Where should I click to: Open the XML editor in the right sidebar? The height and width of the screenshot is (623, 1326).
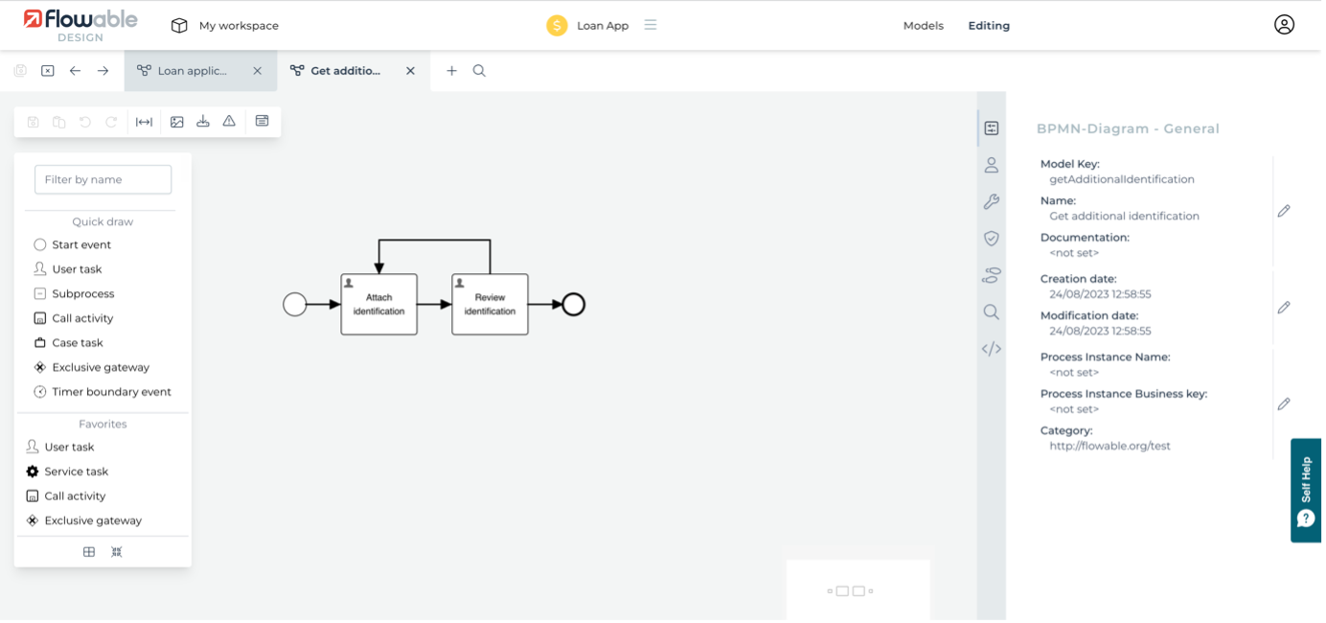pos(992,349)
